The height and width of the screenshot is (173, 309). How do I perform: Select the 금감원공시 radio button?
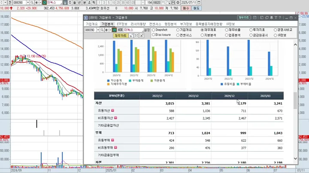[251, 35]
